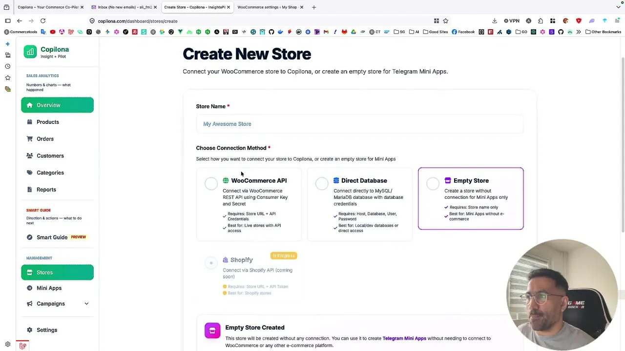Open a new browser tab
Screen dimensions: 625x351
point(314,7)
